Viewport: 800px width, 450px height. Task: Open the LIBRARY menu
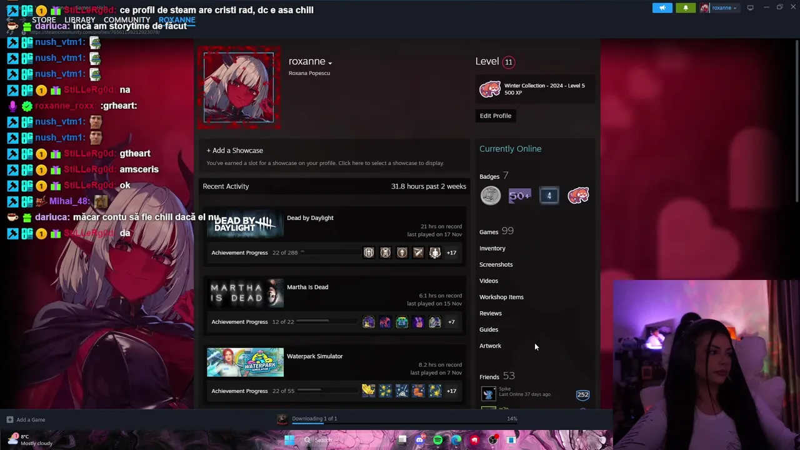pyautogui.click(x=80, y=20)
